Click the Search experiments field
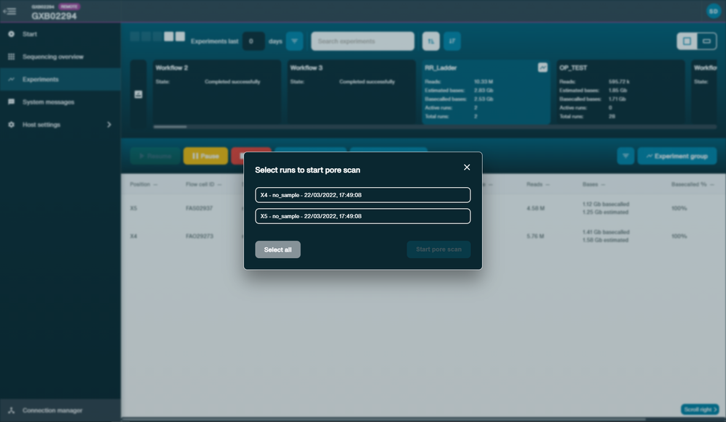The image size is (726, 422). (x=362, y=41)
